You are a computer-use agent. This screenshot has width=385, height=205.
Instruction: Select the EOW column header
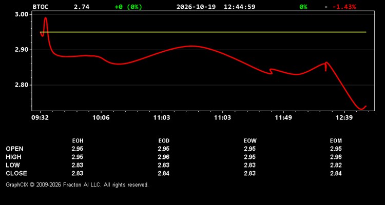click(x=250, y=141)
